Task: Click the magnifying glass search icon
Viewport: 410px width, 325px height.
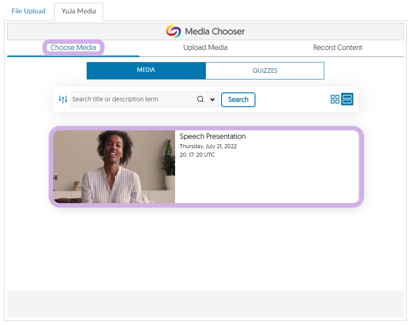Action: (201, 99)
